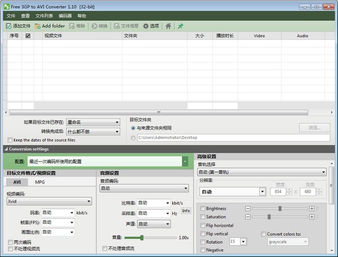Viewport: 338px width, 257px height.
Task: Select the 与来源文件夹相同 radio button
Action: click(133, 128)
